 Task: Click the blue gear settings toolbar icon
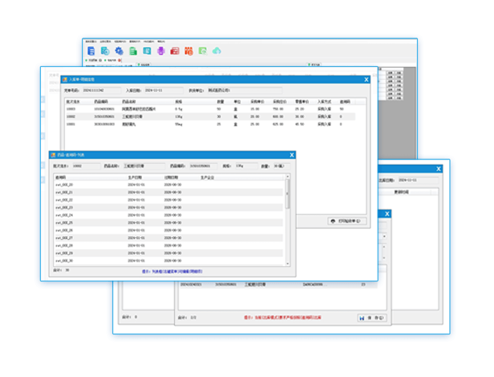(x=119, y=51)
